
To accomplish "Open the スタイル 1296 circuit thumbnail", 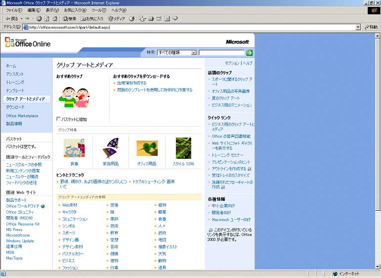I will point(183,148).
